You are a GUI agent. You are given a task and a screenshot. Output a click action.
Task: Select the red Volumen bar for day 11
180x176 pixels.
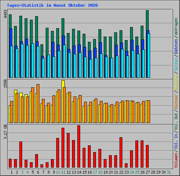click(x=63, y=147)
